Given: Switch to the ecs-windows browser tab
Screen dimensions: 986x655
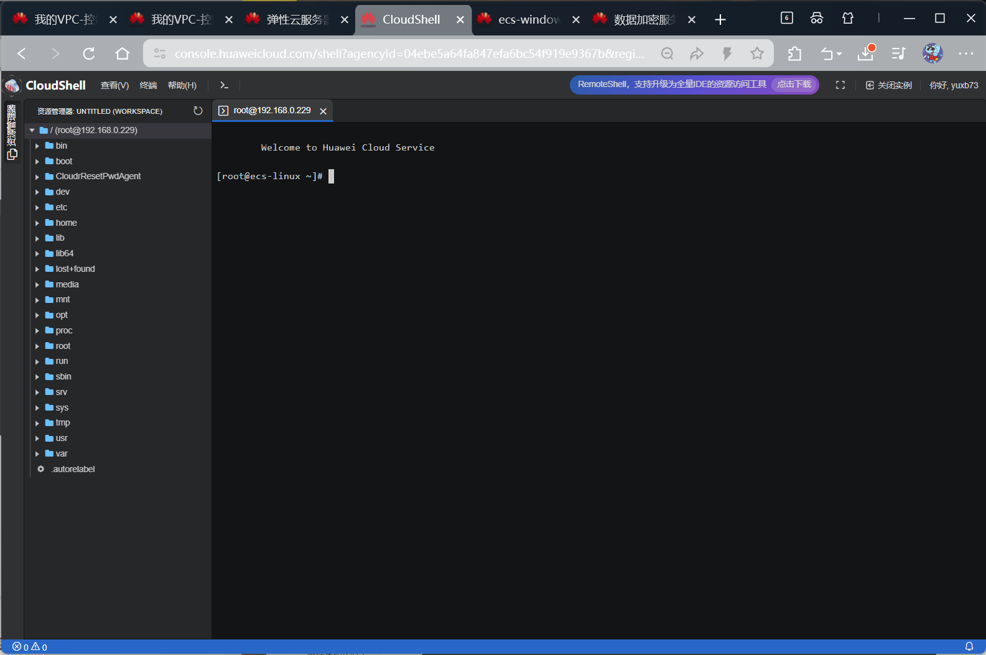Looking at the screenshot, I should click(528, 20).
